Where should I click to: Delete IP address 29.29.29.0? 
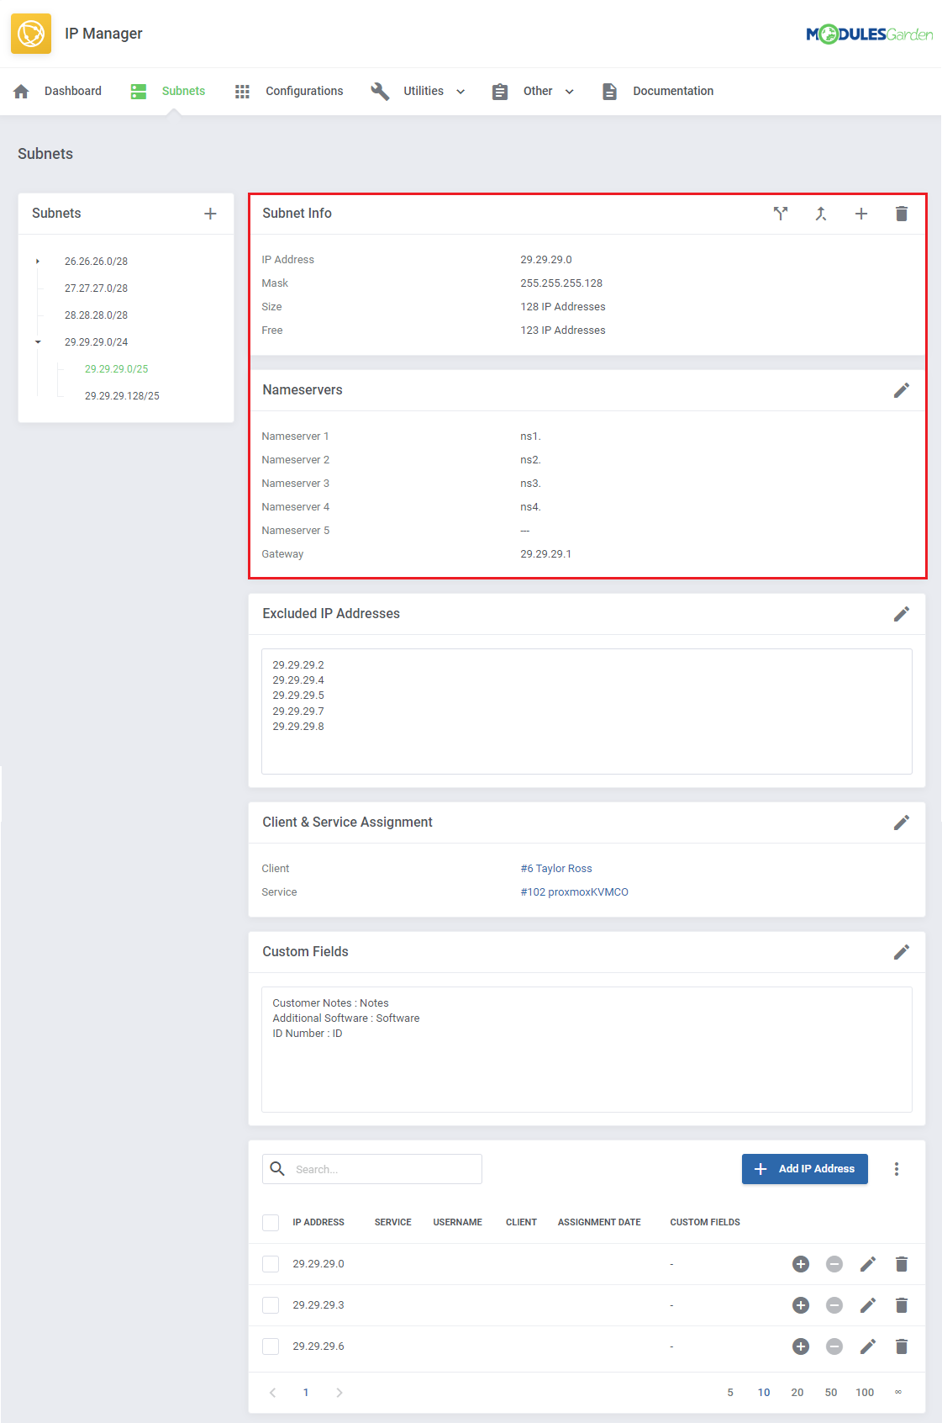pyautogui.click(x=902, y=1264)
